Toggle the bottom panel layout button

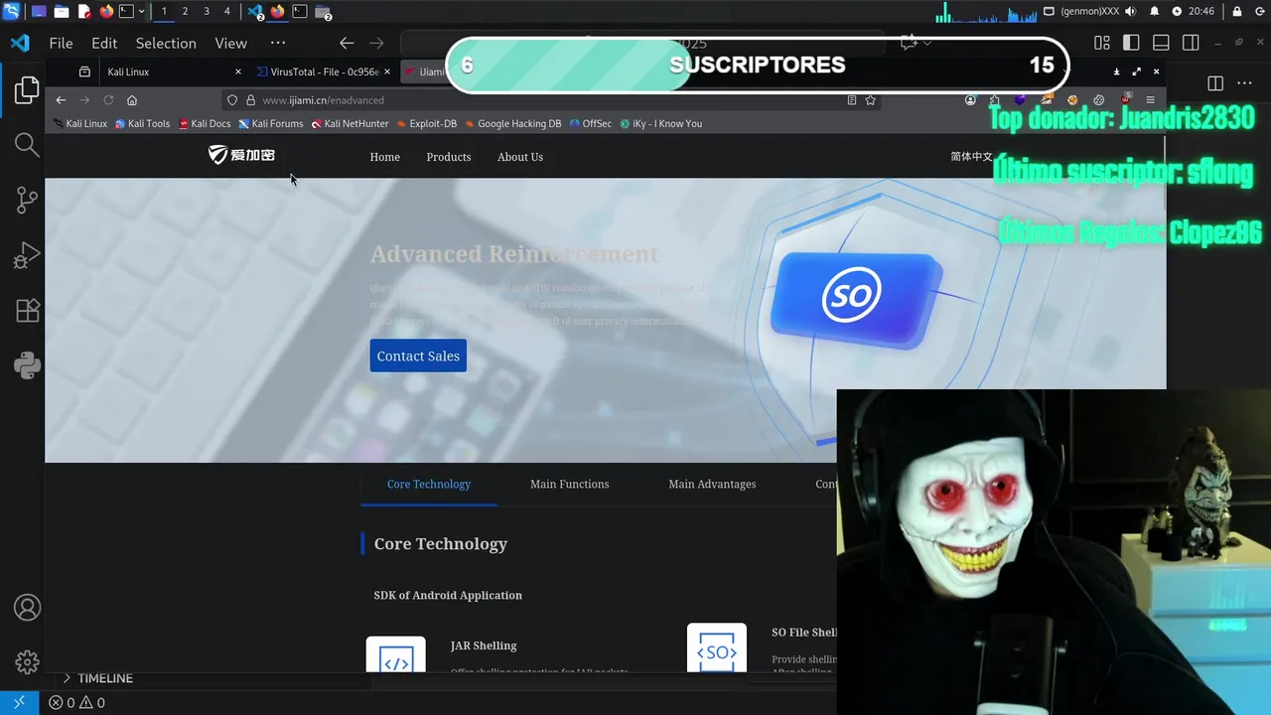pos(1161,43)
